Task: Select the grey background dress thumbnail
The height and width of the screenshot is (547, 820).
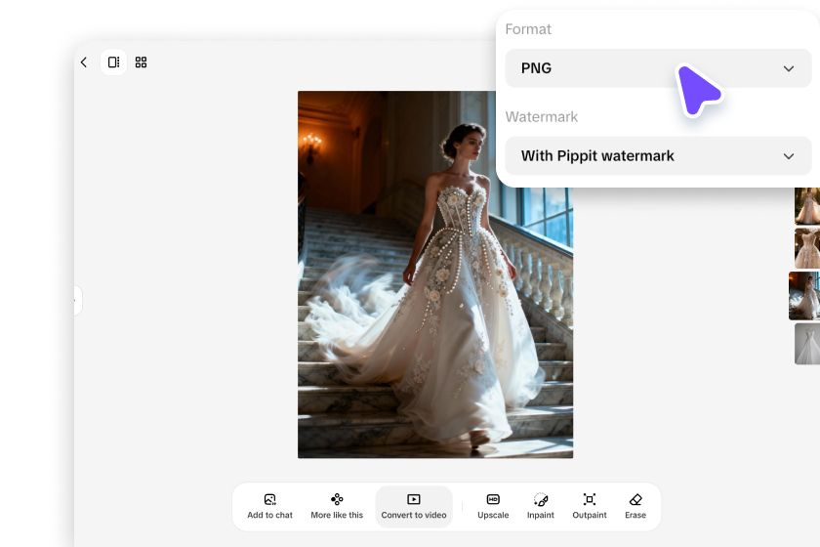Action: point(807,344)
